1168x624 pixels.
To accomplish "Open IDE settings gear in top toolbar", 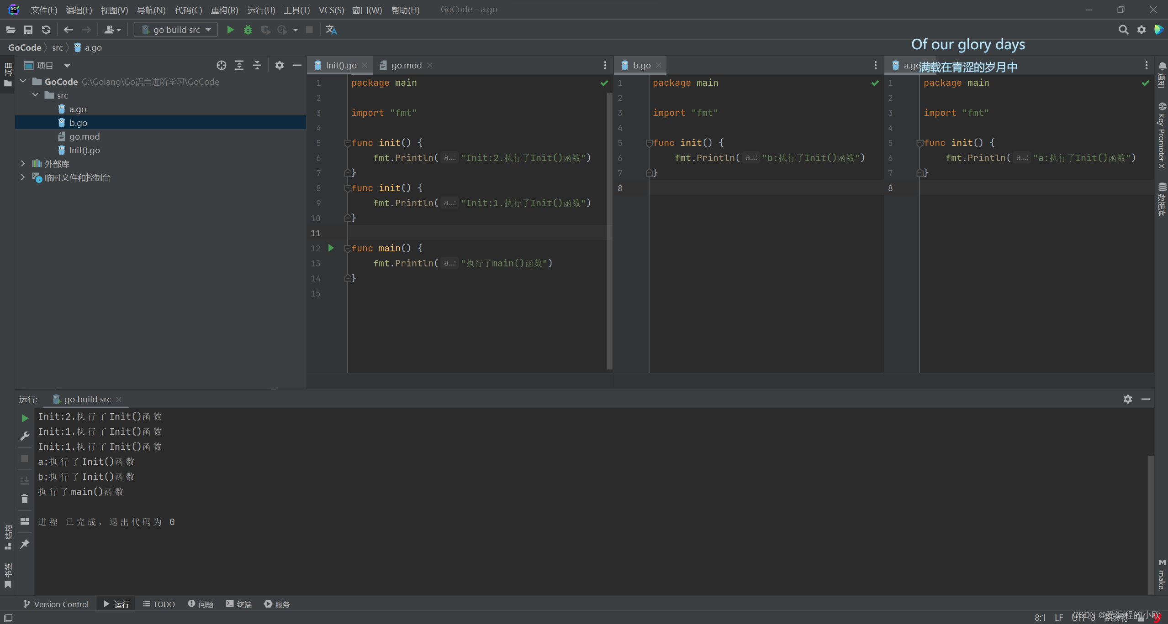I will tap(1141, 30).
